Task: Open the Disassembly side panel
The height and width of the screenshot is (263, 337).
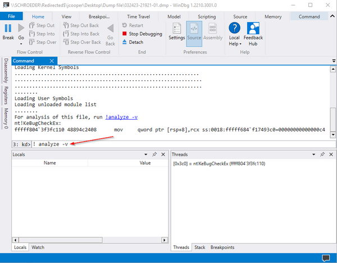Action: click(x=6, y=71)
